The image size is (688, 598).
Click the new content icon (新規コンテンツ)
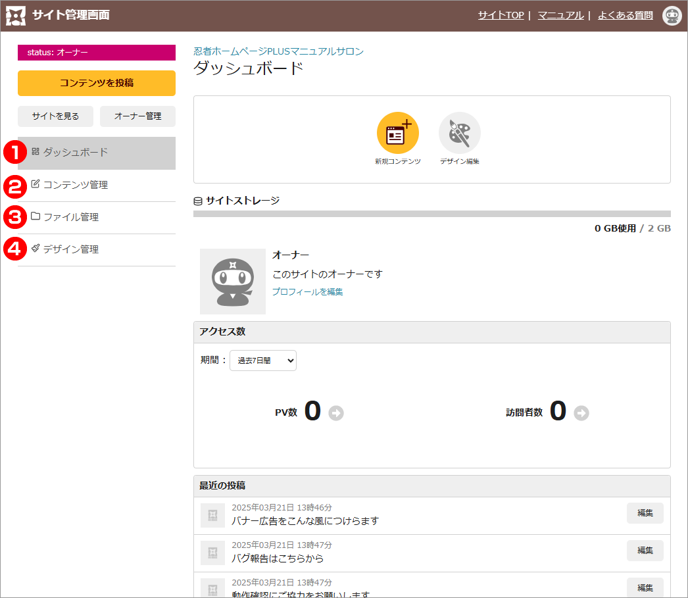pos(397,134)
